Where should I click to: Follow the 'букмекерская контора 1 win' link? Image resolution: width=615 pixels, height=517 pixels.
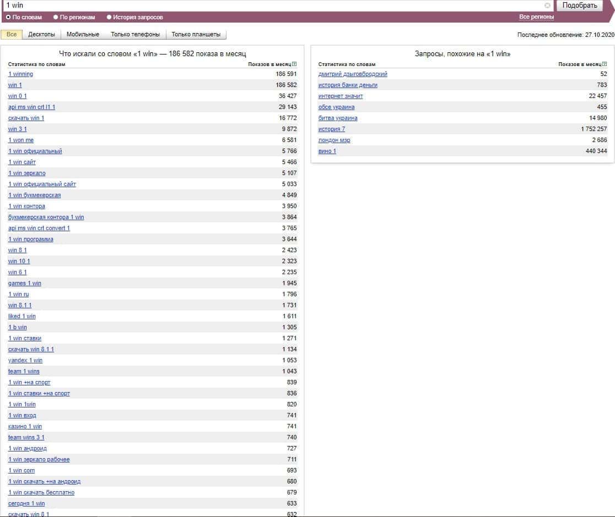[x=46, y=217]
